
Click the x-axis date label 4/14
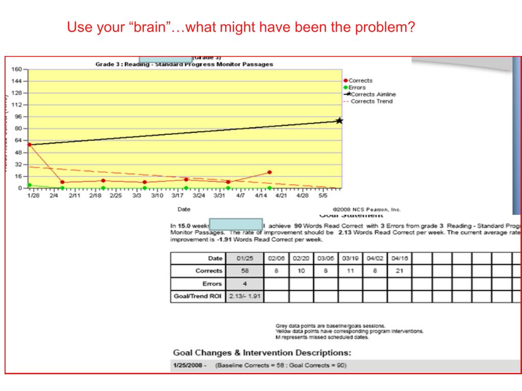click(x=261, y=195)
